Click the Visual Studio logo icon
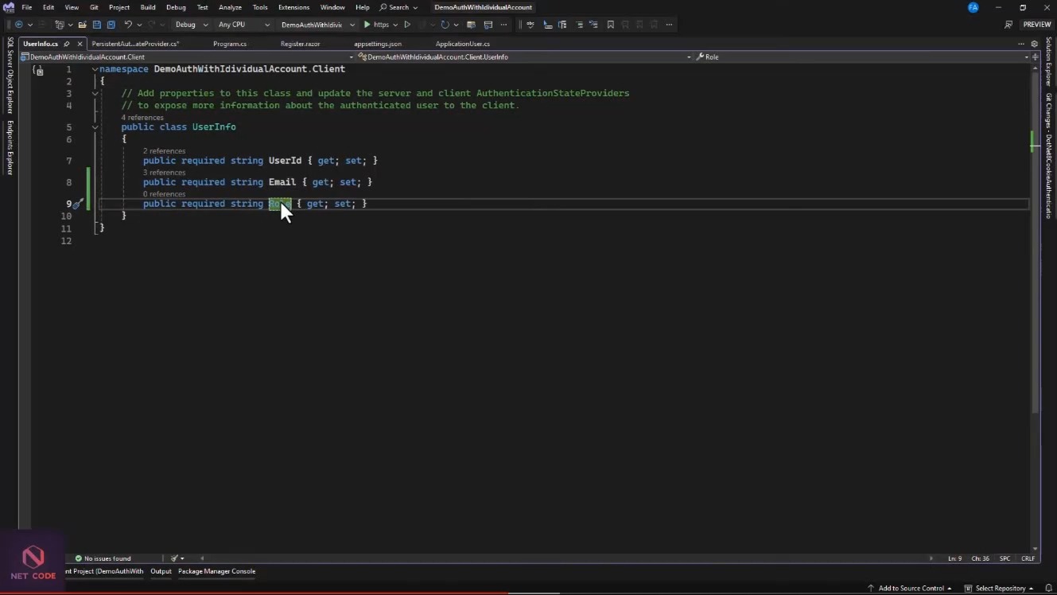The width and height of the screenshot is (1057, 595). tap(9, 7)
